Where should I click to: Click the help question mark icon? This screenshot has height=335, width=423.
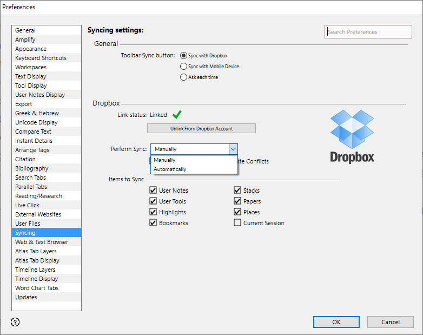click(15, 322)
